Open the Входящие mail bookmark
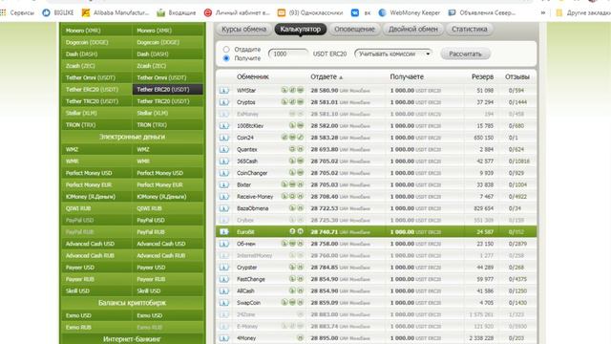The width and height of the screenshot is (611, 344). coord(176,12)
